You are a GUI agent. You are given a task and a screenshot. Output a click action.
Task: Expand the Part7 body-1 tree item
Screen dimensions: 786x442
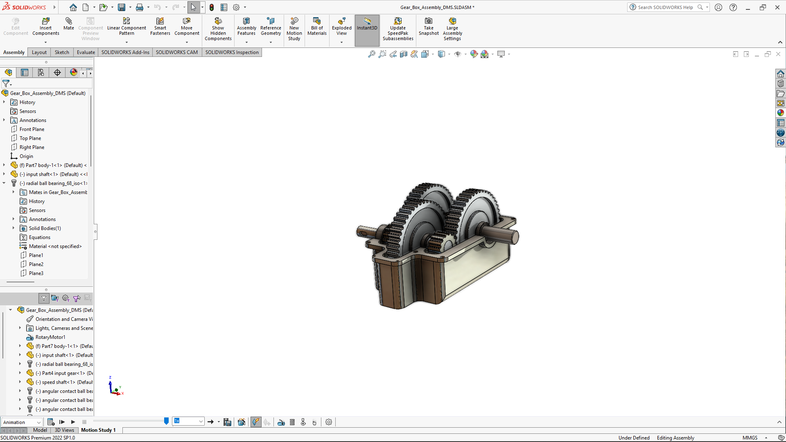(x=4, y=165)
